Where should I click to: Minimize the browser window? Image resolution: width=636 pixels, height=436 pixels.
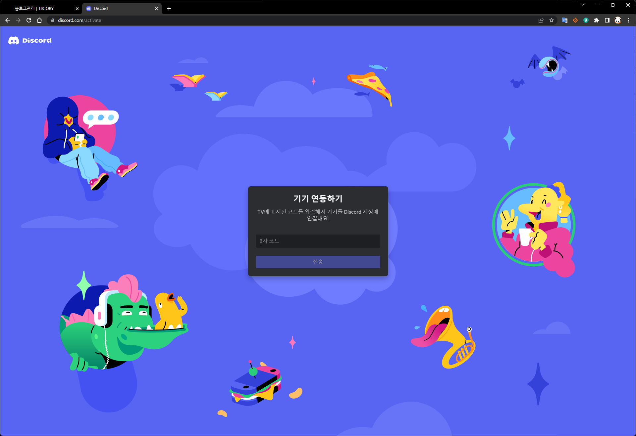pos(598,5)
